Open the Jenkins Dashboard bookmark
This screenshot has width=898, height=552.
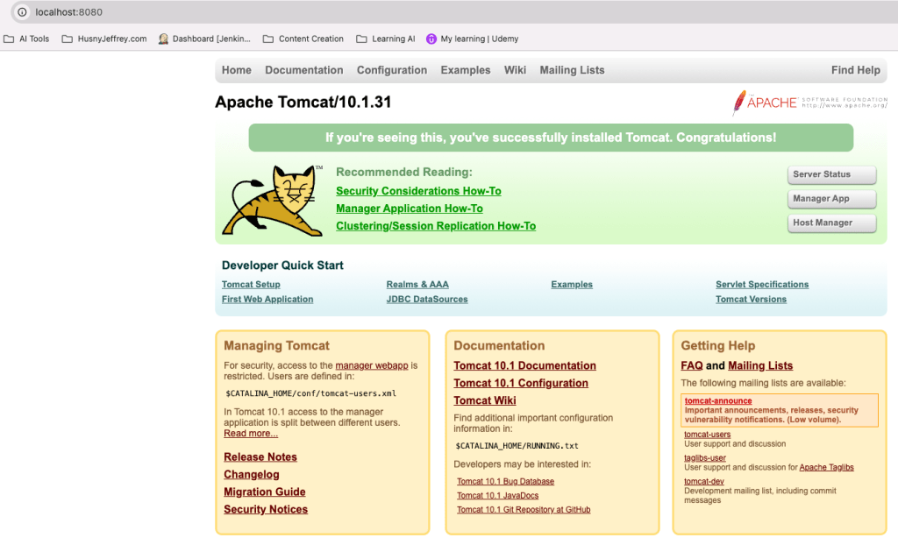point(204,39)
